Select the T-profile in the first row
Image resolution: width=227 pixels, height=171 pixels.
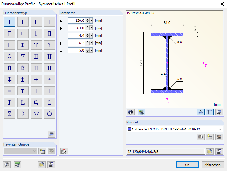click(x=49, y=22)
